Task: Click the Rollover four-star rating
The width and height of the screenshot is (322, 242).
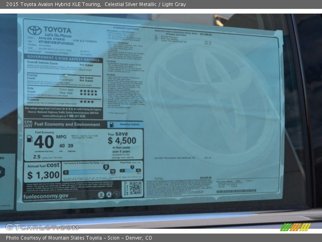Action: click(x=87, y=102)
